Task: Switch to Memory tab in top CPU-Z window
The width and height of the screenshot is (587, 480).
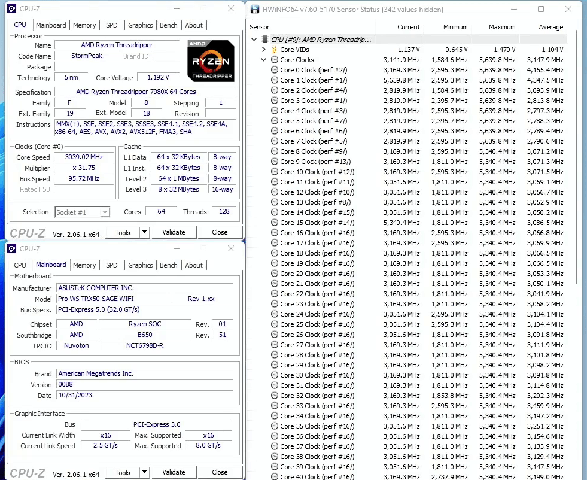Action: (84, 25)
